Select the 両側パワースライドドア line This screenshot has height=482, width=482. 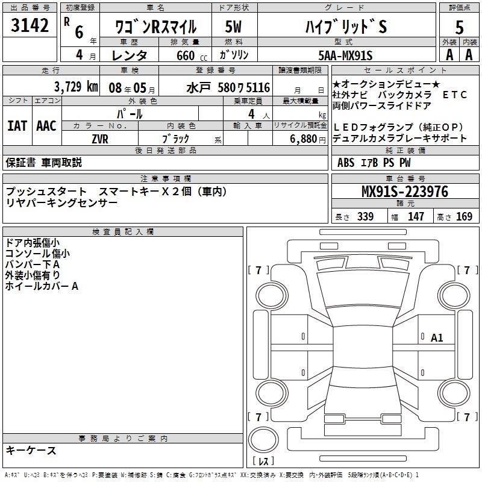[382, 105]
